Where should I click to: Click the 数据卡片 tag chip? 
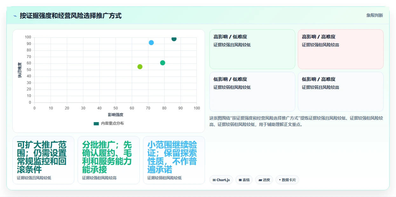click(287, 180)
